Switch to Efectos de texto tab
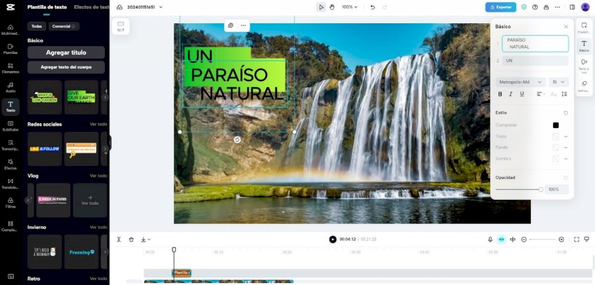 coord(91,7)
